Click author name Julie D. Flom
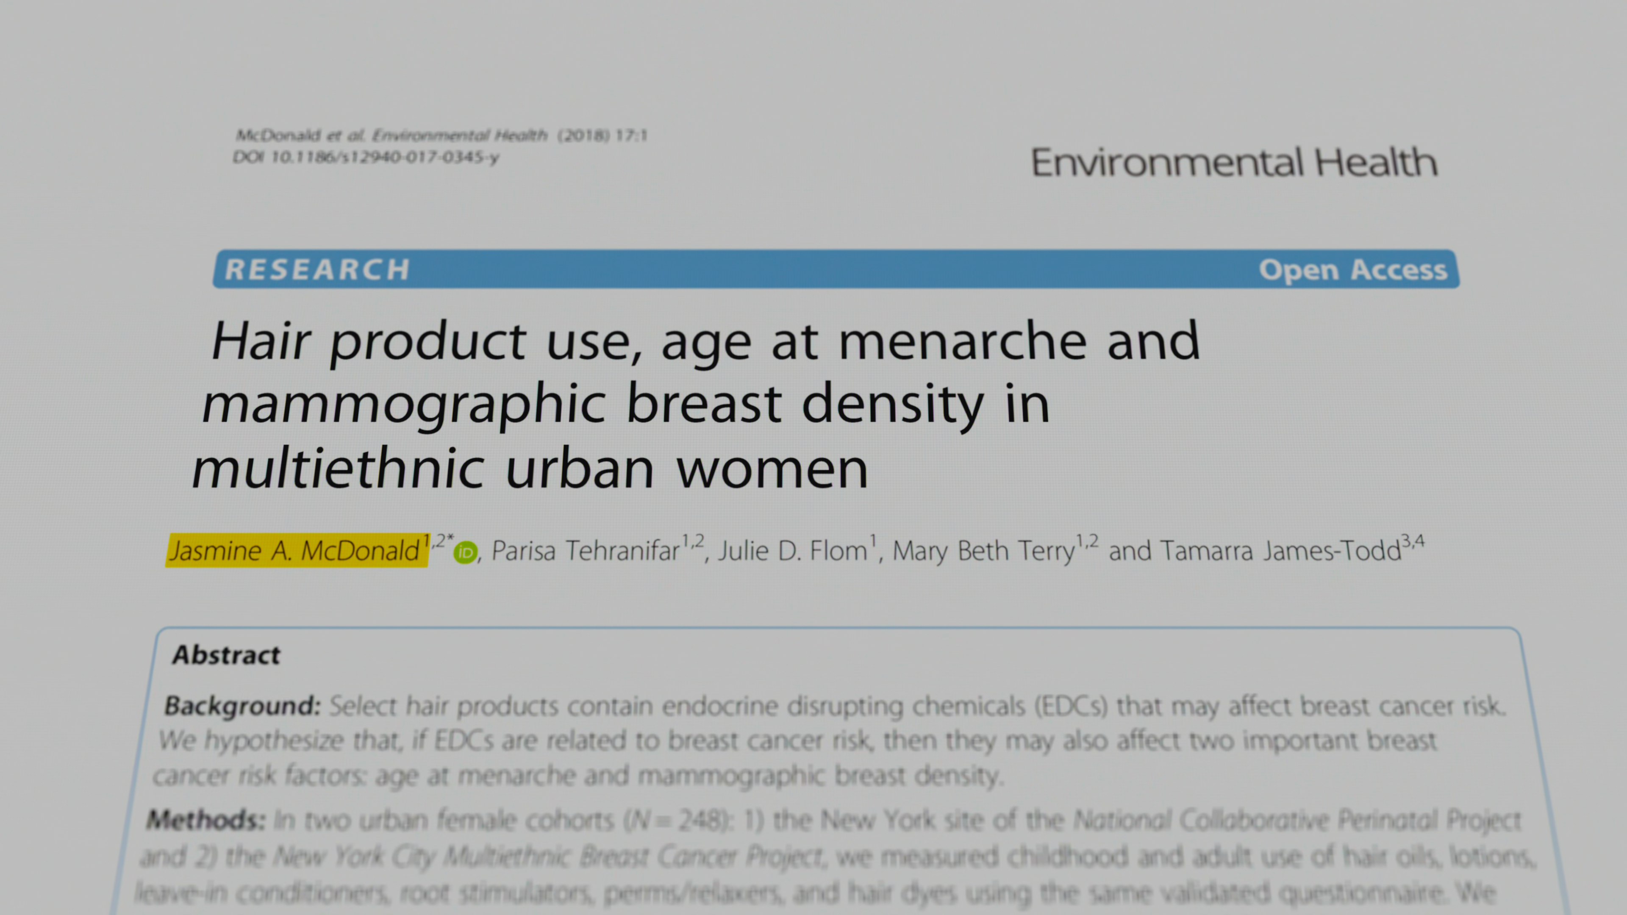The image size is (1627, 915). 792,551
